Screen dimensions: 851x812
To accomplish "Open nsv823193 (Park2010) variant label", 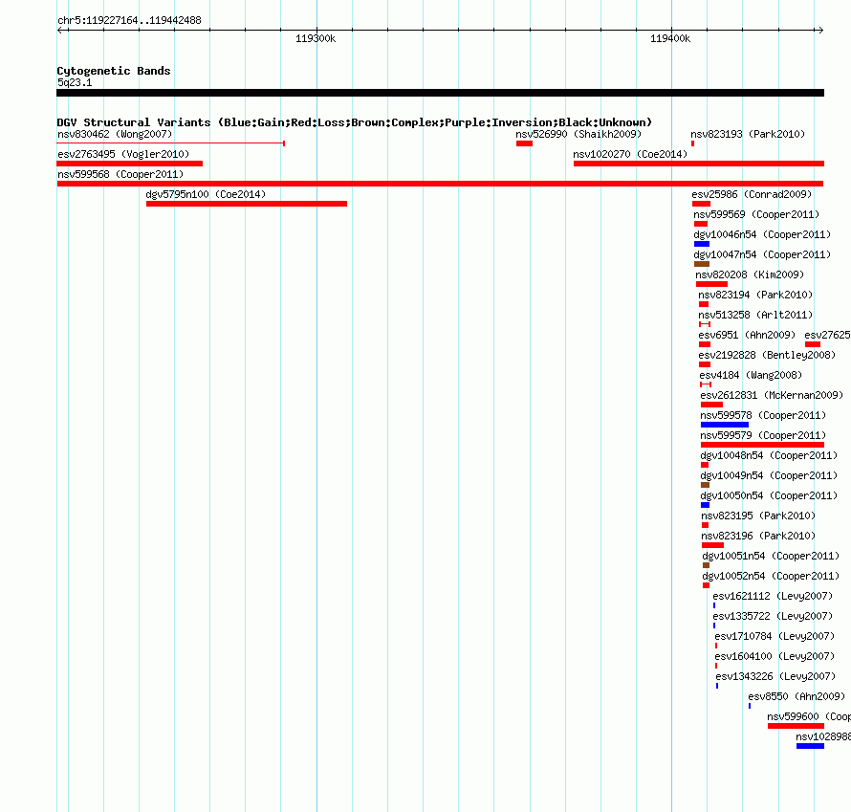I will [748, 134].
